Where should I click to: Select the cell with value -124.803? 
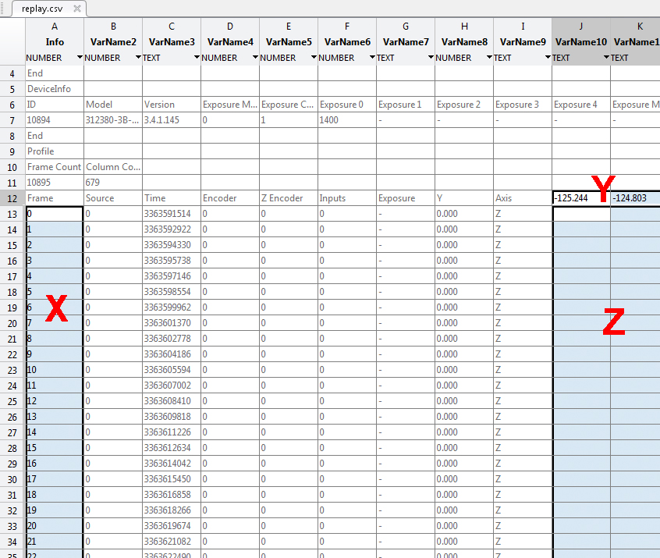pyautogui.click(x=633, y=198)
